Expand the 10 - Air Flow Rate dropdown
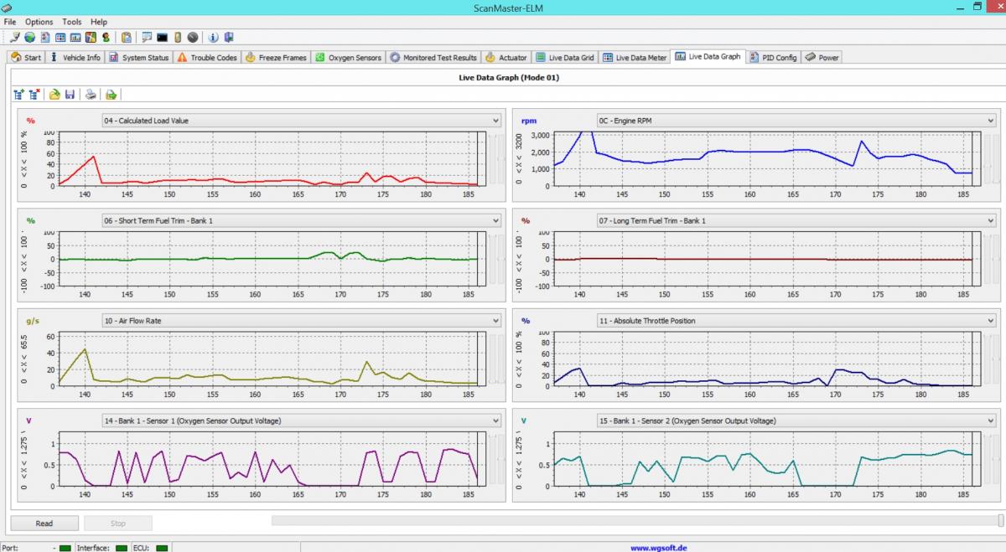Screen dimensions: 1006x552 pos(495,321)
